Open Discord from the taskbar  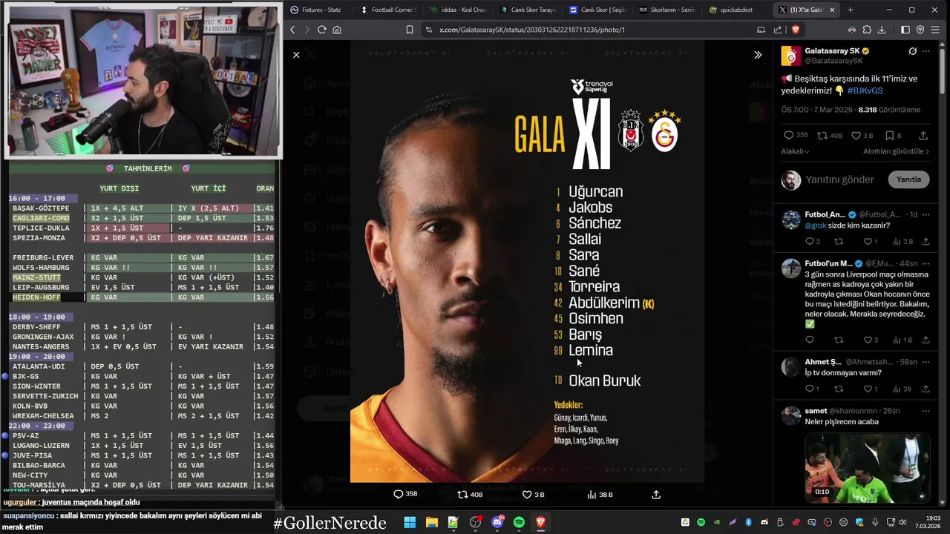pos(497,522)
